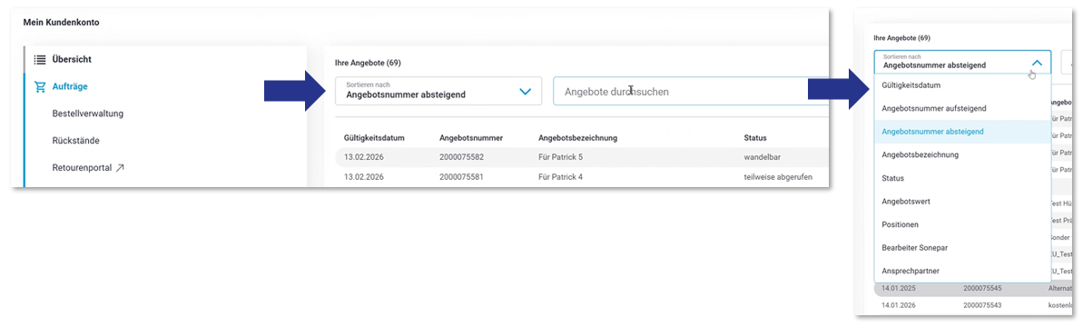Click the Gültigkeitsdatum column header

374,138
